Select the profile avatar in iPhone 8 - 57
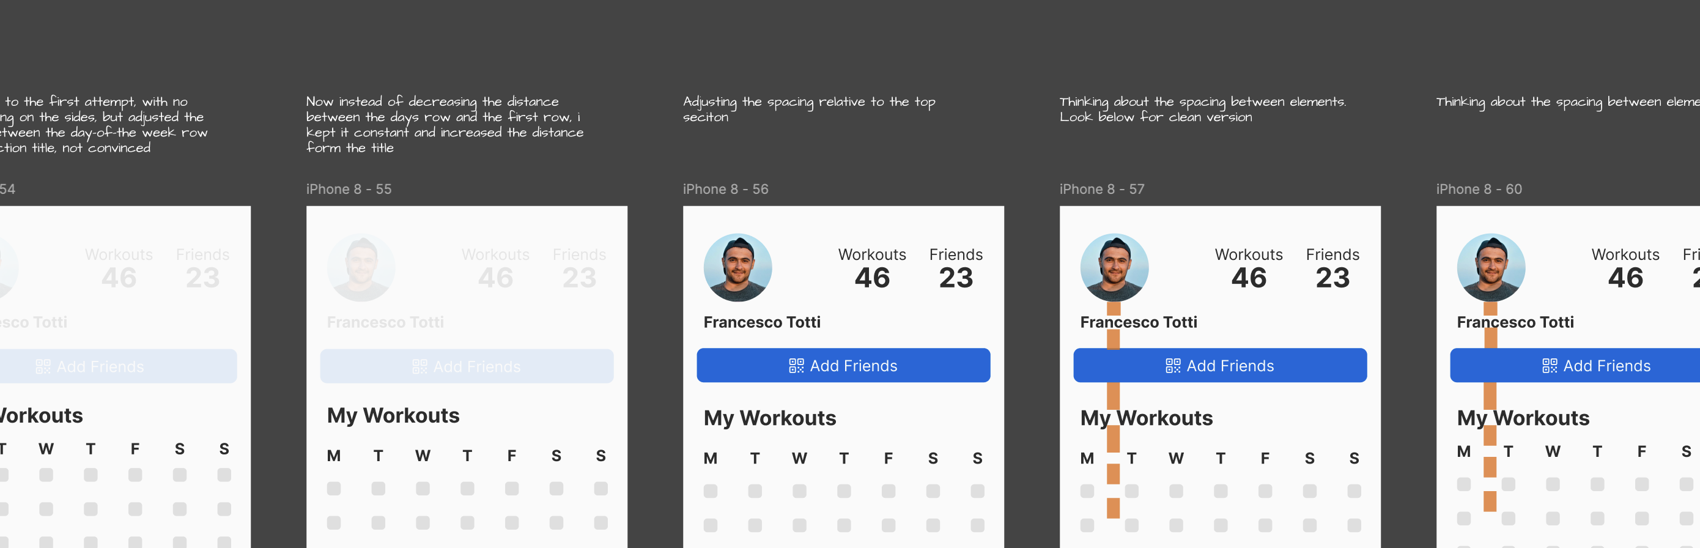Viewport: 1700px width, 548px height. 1115,267
